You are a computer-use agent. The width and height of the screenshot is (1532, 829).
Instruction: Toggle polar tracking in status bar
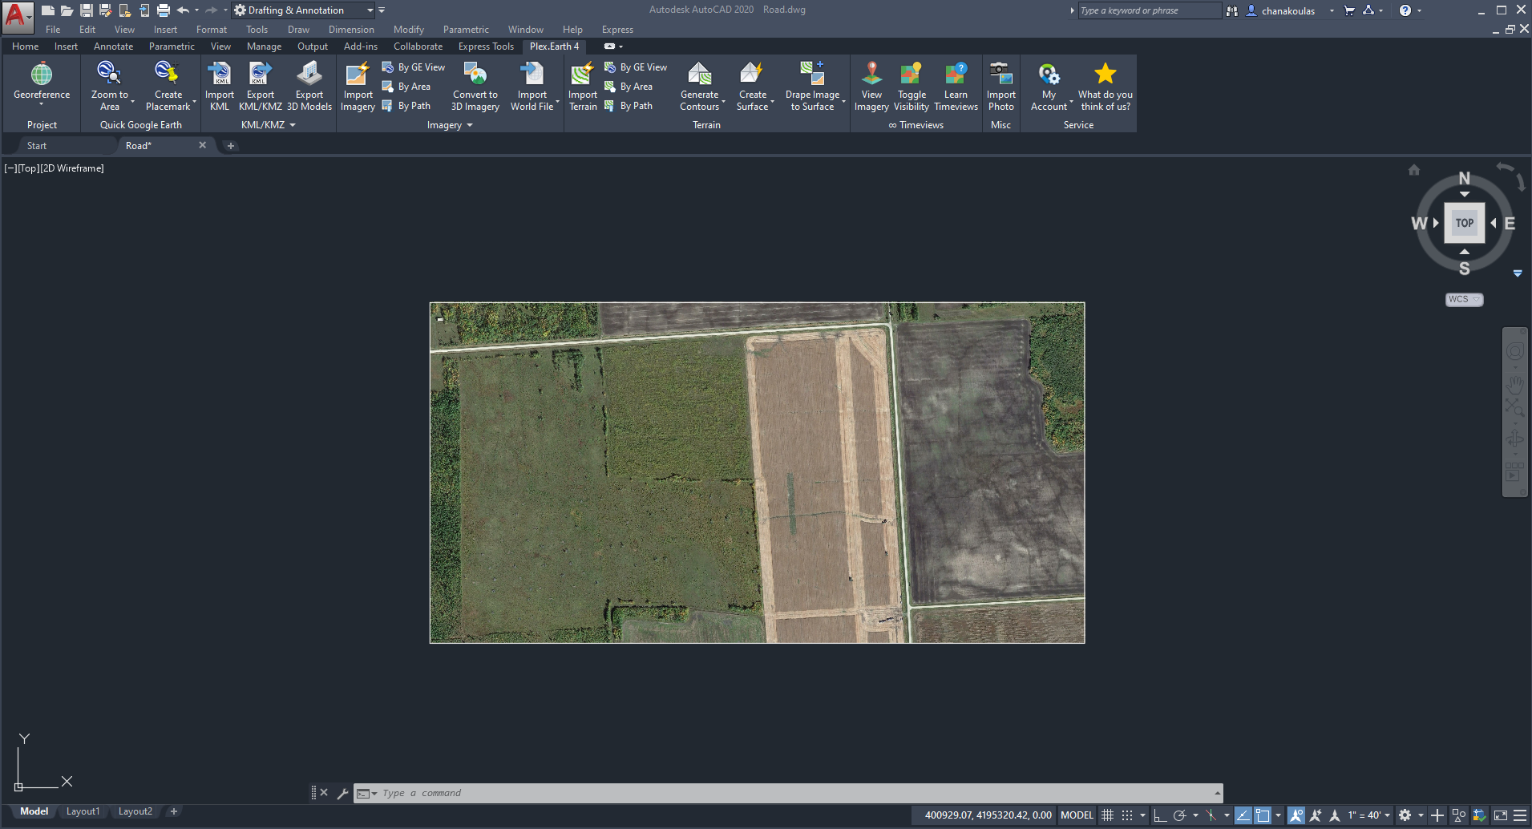1179,815
